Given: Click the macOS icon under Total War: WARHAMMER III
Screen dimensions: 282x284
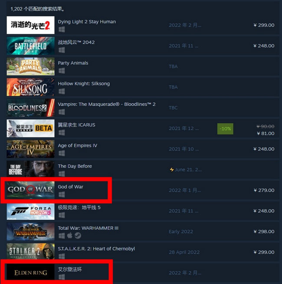Looking at the screenshot, I should point(69,235).
